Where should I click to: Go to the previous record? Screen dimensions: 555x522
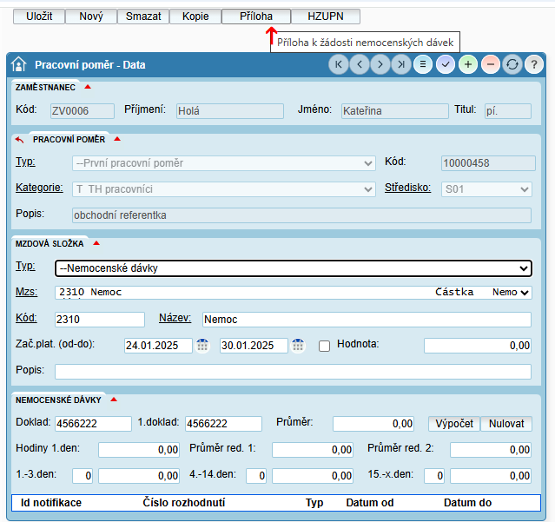tap(360, 64)
